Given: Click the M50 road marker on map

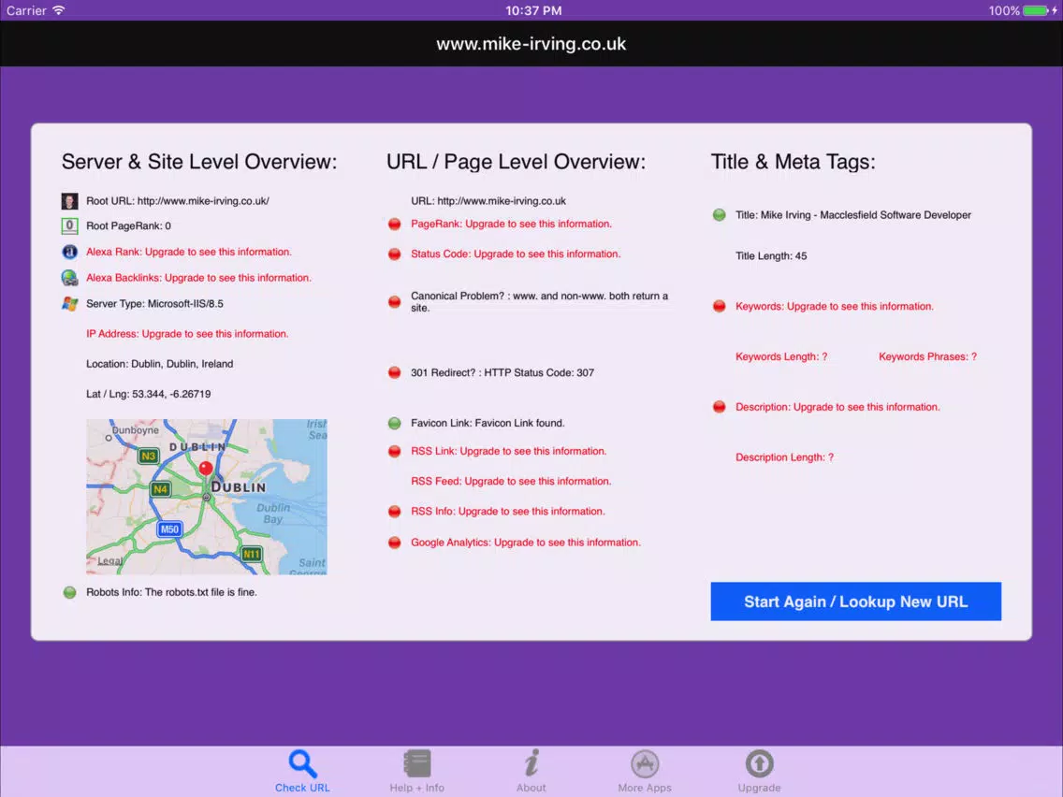Looking at the screenshot, I should coord(169,529).
